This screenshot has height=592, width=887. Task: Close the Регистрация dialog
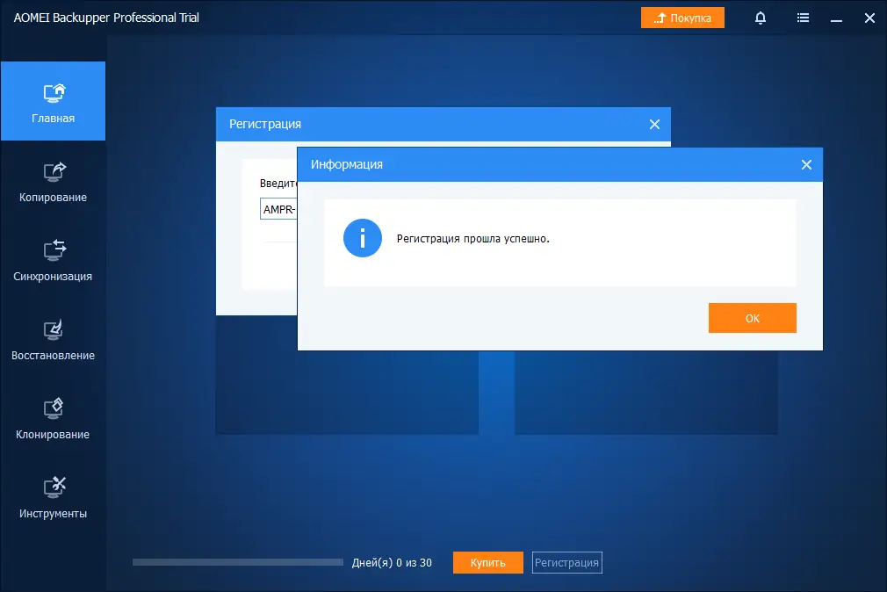654,125
